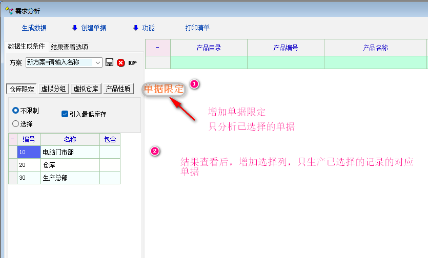The width and height of the screenshot is (428, 258).
Task: Click the minus cell in the product grid header
Action: click(x=157, y=48)
